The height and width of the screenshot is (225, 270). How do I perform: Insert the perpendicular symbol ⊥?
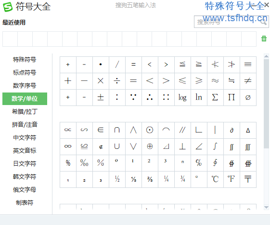click(182, 146)
